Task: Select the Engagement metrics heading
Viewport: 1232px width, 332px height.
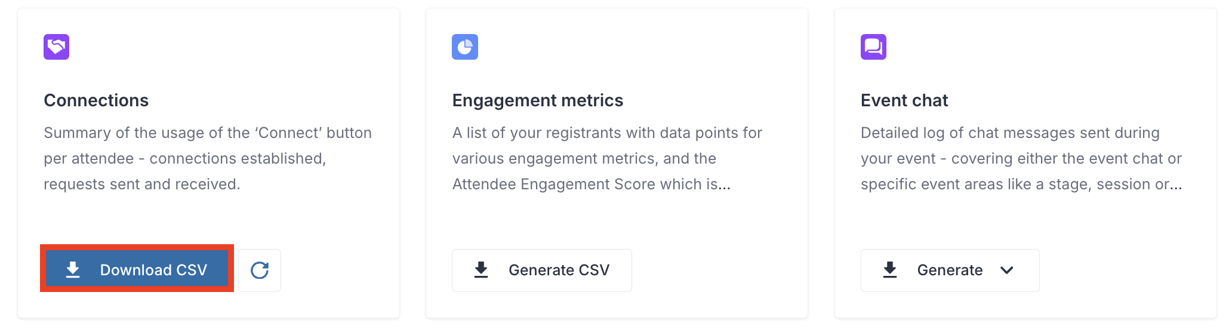Action: click(x=538, y=100)
